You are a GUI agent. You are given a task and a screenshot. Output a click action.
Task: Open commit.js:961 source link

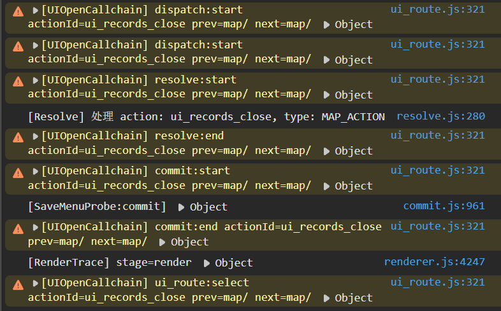[444, 206]
